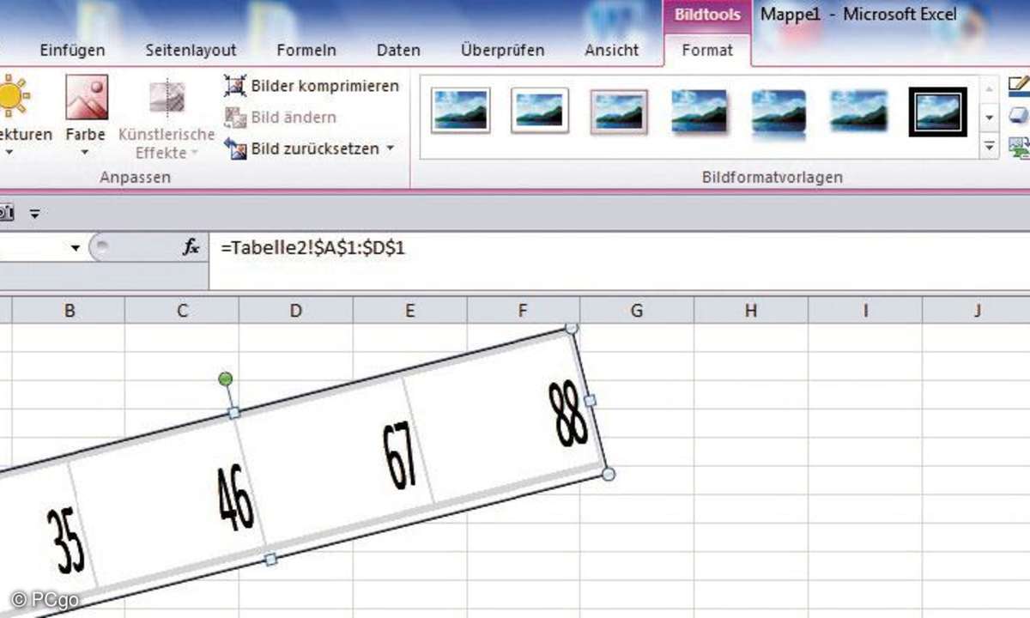Click the Bilder komprimieren icon
Screen dimensions: 1030x618
click(235, 86)
